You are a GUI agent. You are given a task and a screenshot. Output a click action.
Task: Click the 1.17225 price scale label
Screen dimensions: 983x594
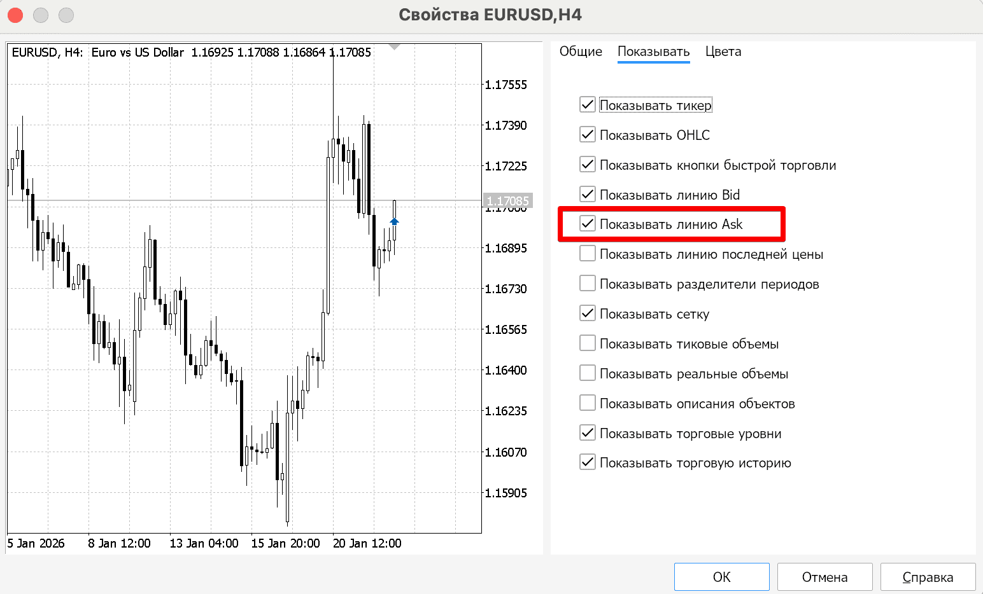coord(506,166)
